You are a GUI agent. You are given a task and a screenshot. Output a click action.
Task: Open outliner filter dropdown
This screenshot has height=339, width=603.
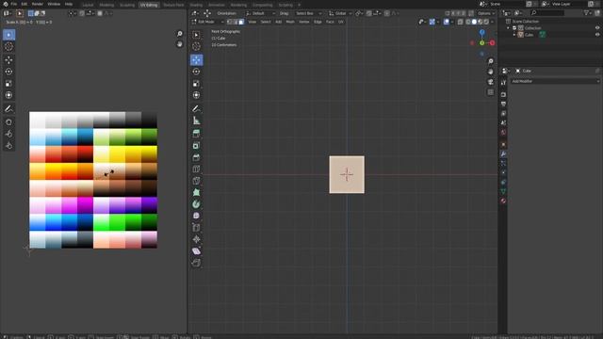(588, 13)
